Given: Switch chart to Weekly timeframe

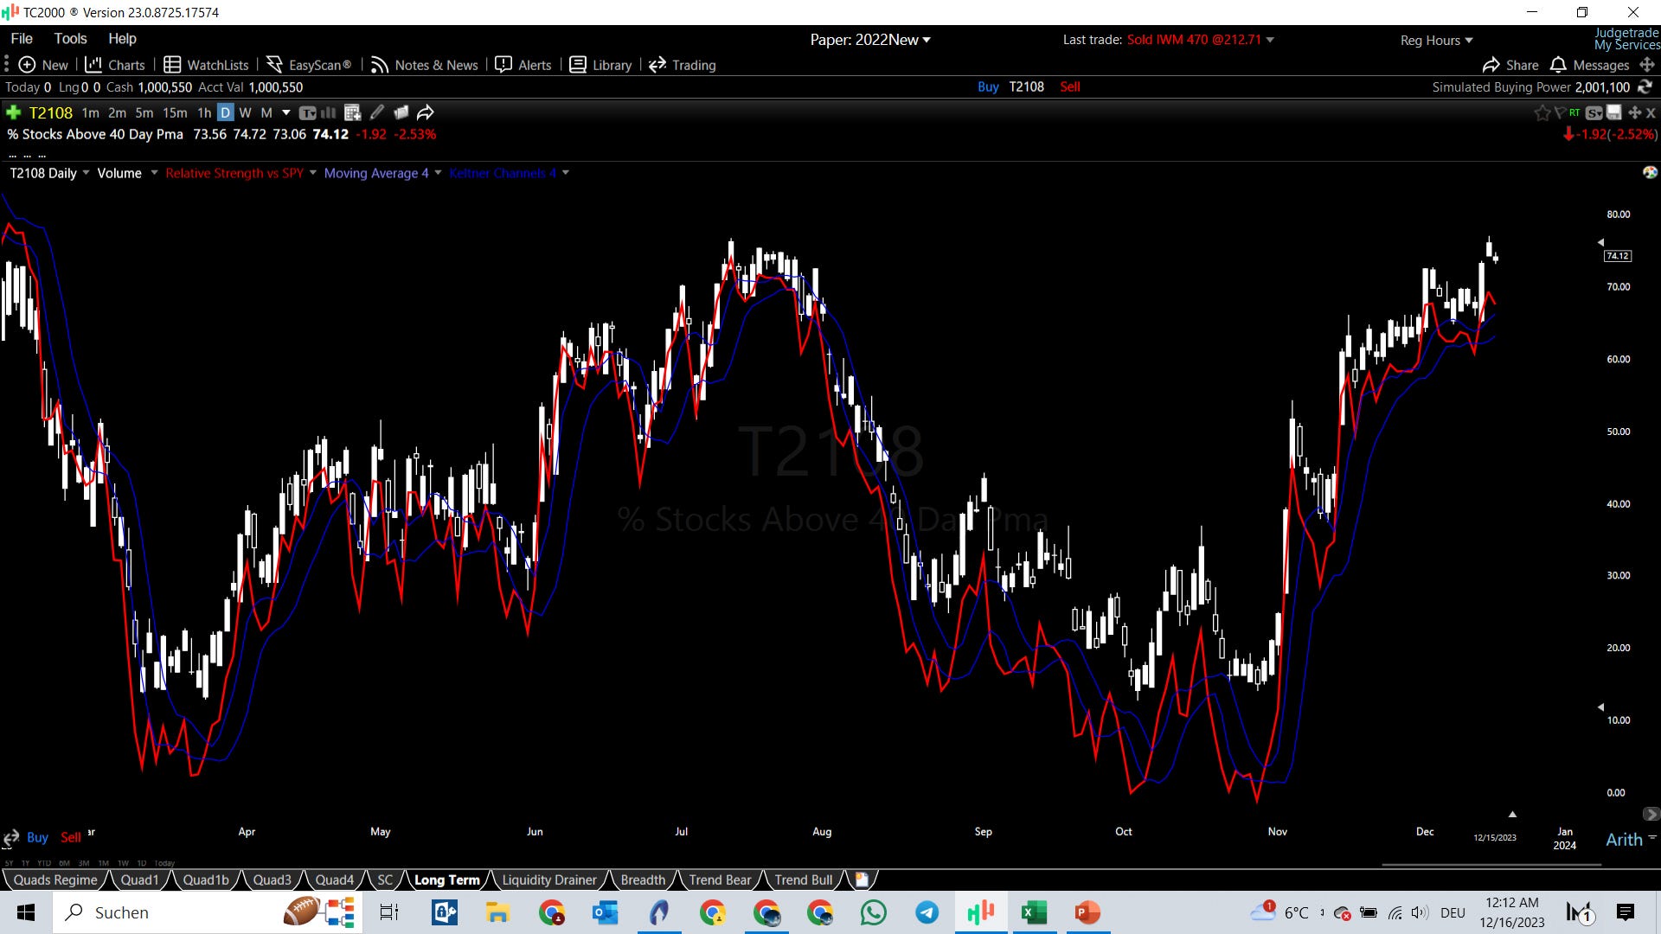Looking at the screenshot, I should [245, 112].
